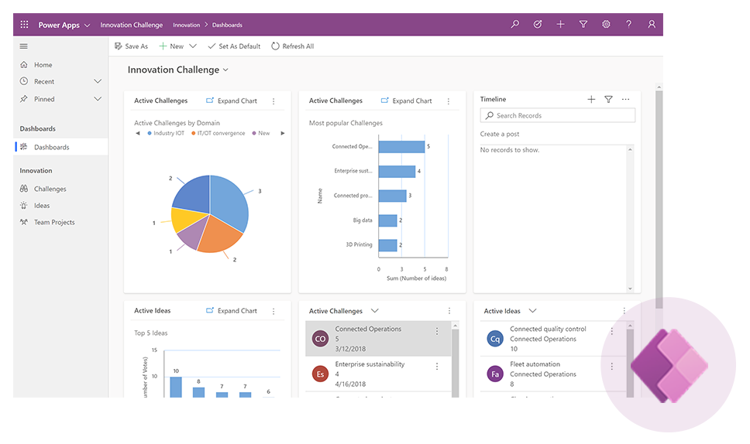Open the task flow checkmark icon
Image resolution: width=750 pixels, height=444 pixels.
(x=538, y=25)
